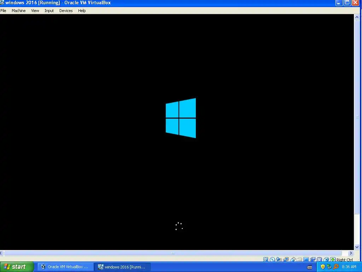This screenshot has height=272, width=362.
Task: Click the horizontal scrollbar thumb
Action: coord(173,253)
